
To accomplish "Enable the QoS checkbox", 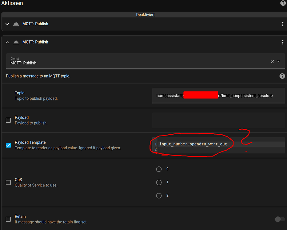I will point(8,182).
